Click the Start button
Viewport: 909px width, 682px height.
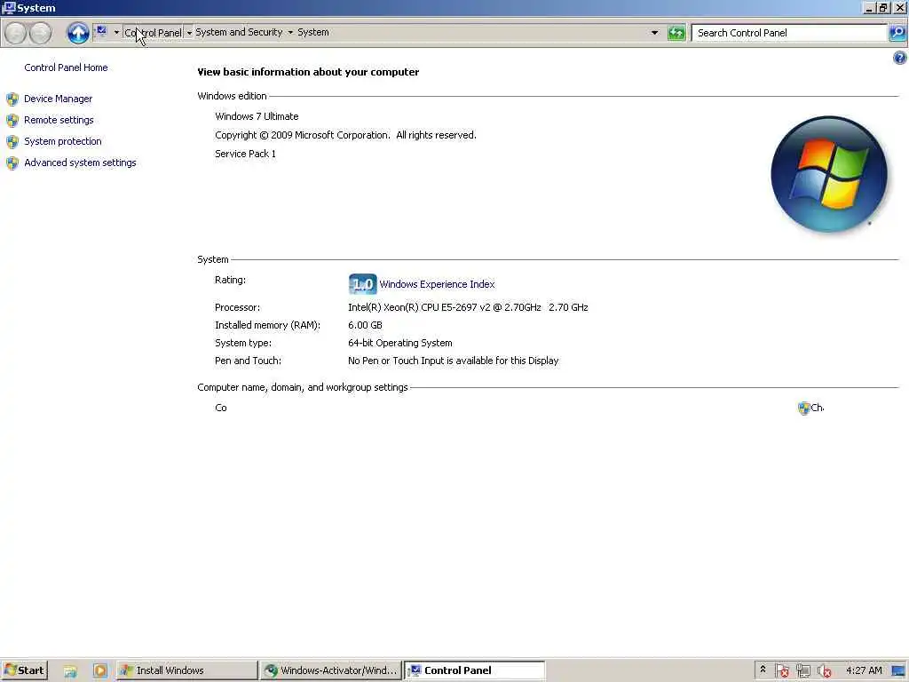pyautogui.click(x=24, y=670)
